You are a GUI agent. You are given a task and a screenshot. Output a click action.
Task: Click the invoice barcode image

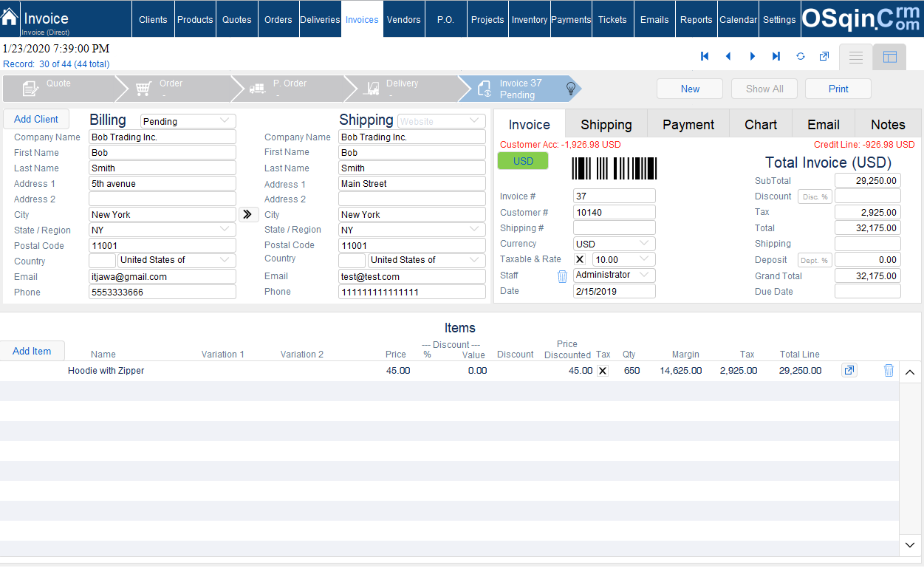tap(615, 168)
